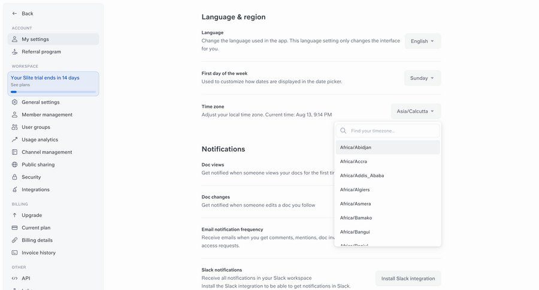The width and height of the screenshot is (539, 290).
Task: Click the General settings gear icon
Action: (x=15, y=102)
